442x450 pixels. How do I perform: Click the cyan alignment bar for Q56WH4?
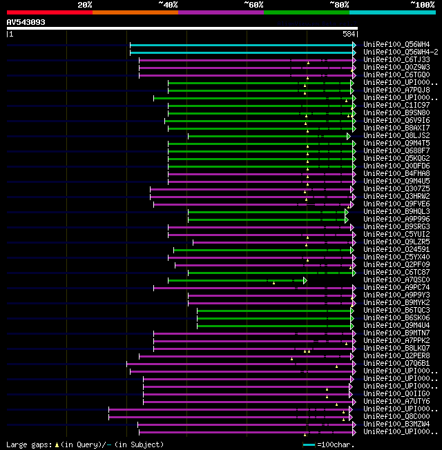[241, 45]
